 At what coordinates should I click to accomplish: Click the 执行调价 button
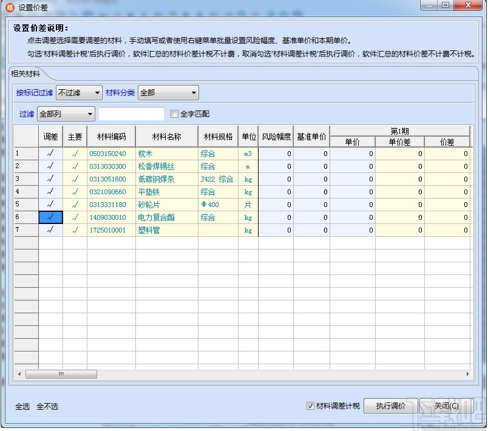click(391, 406)
